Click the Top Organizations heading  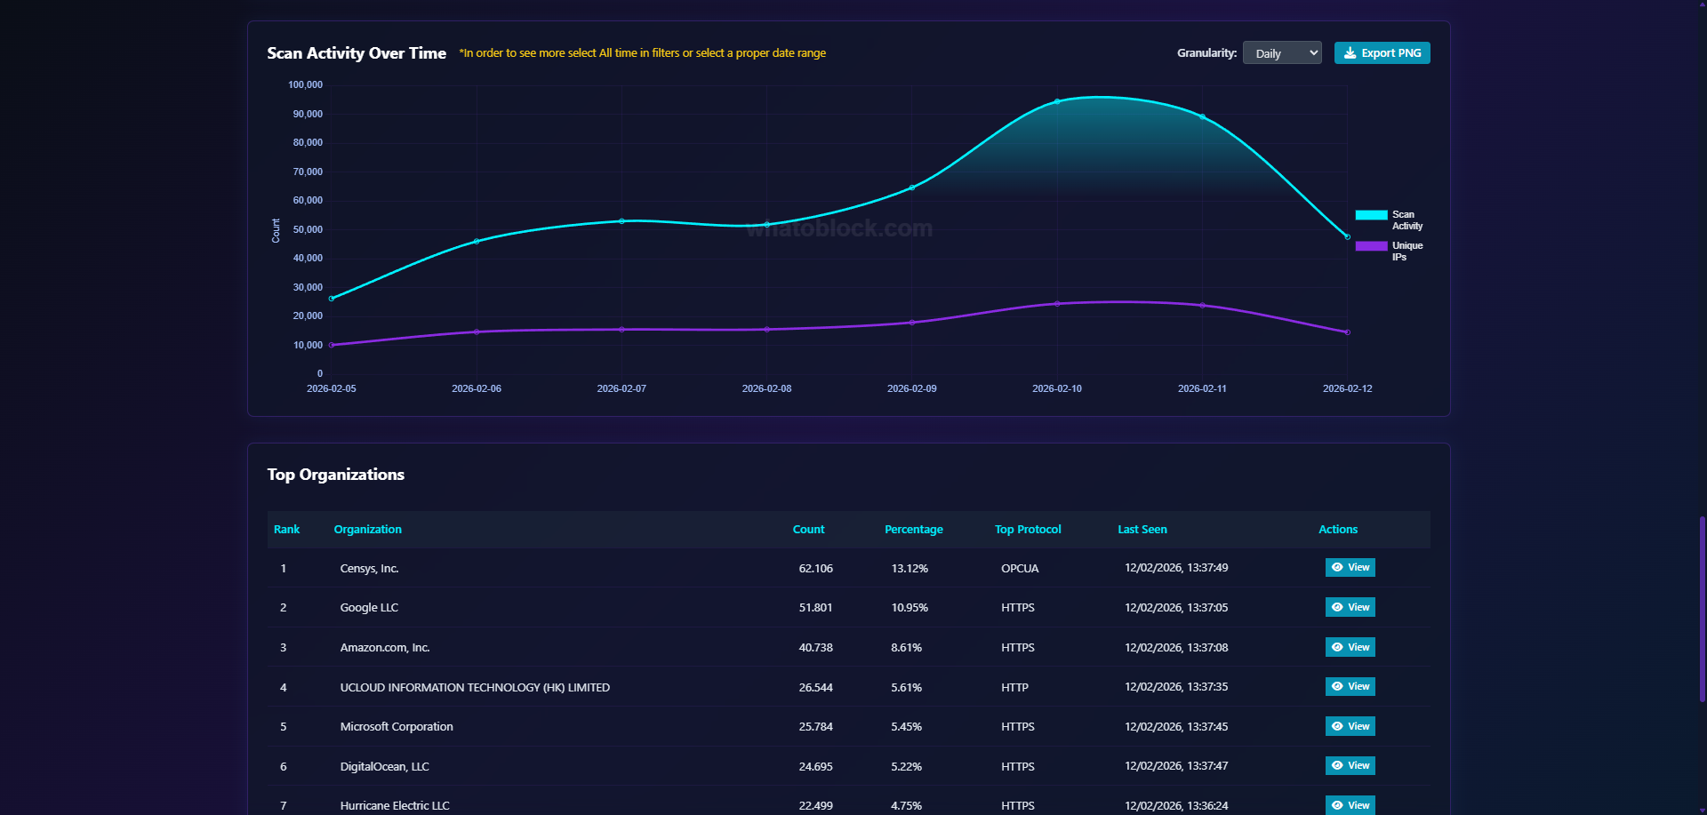[336, 475]
